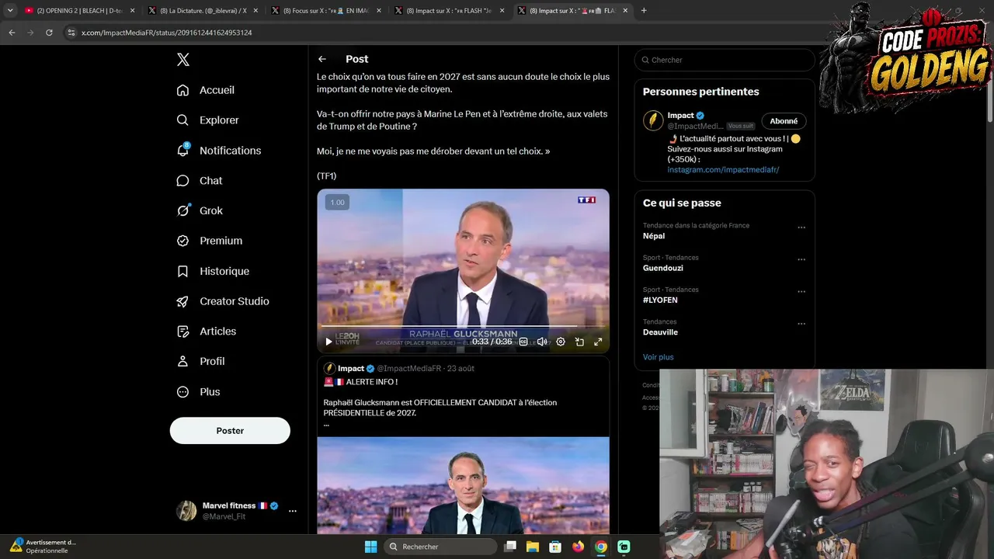Image resolution: width=994 pixels, height=559 pixels.
Task: Open the quoted post's Glucksmann image
Action: (x=463, y=485)
